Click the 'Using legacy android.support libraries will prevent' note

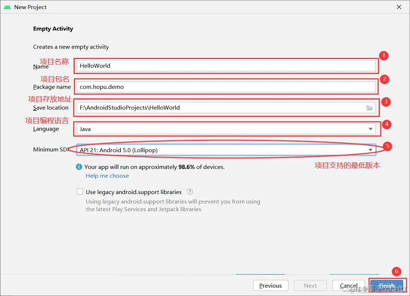point(173,205)
